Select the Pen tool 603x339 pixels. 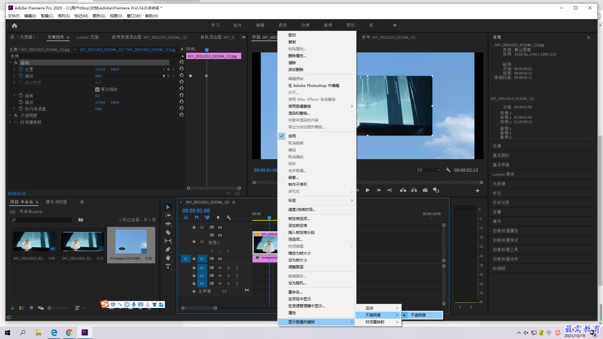tap(168, 249)
